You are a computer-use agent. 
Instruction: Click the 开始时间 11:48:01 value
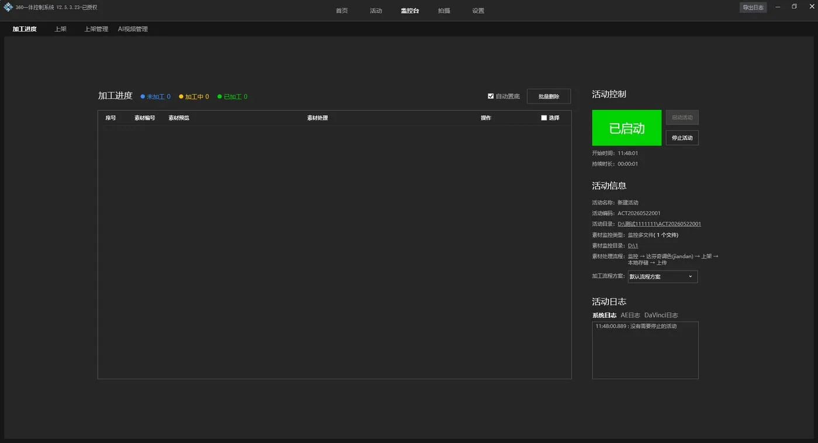pyautogui.click(x=628, y=153)
